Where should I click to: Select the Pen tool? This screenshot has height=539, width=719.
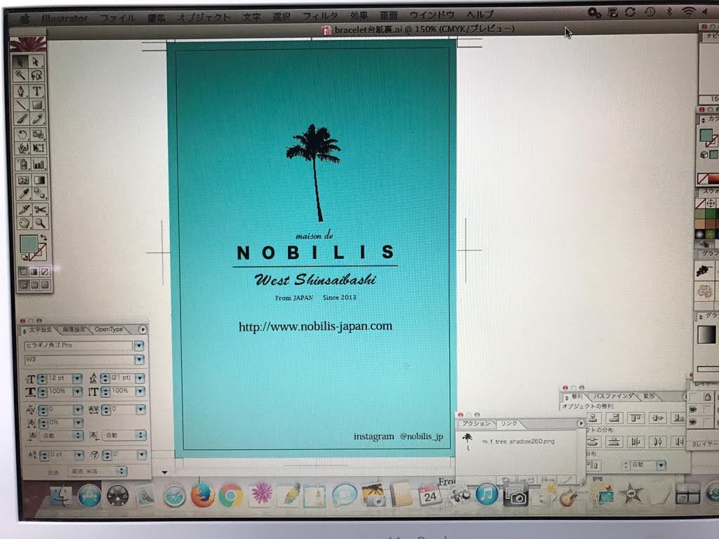[20, 91]
